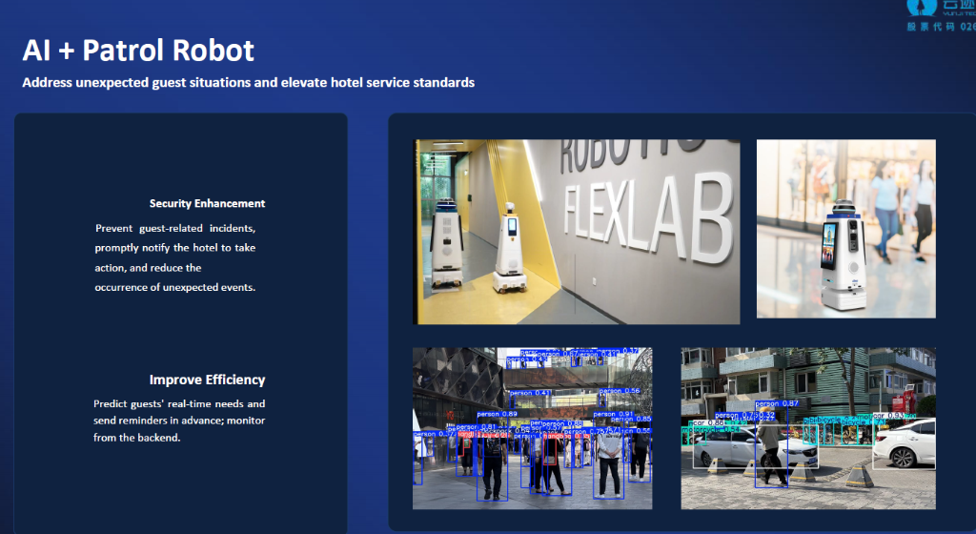Click the 'Prevent guest-related incidents' paragraph
976x534 pixels.
coord(175,257)
